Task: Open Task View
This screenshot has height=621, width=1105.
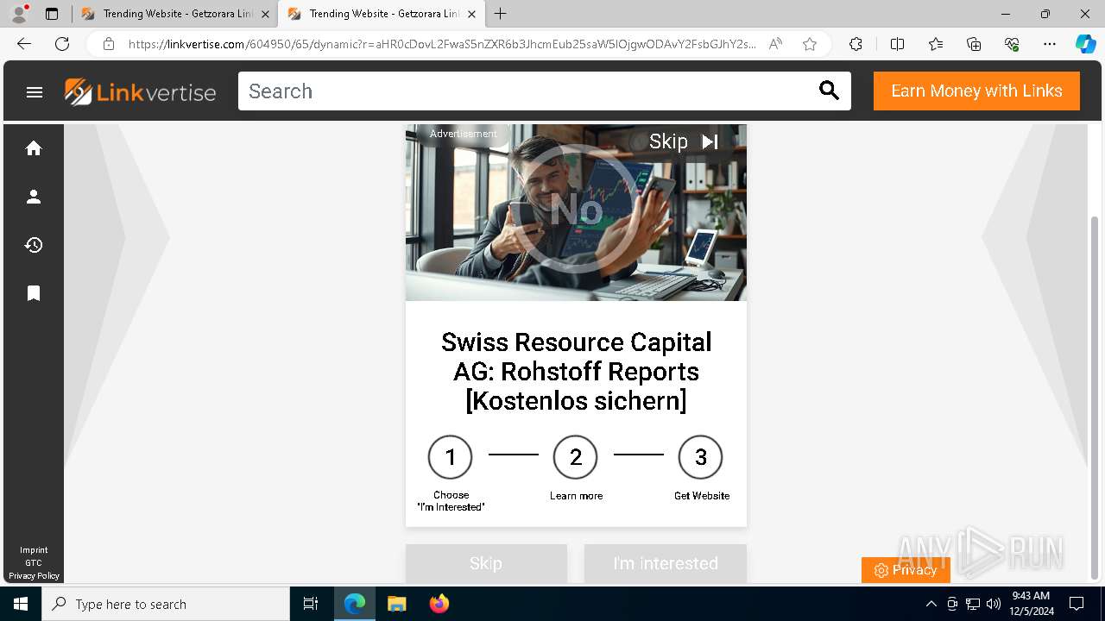Action: tap(311, 604)
